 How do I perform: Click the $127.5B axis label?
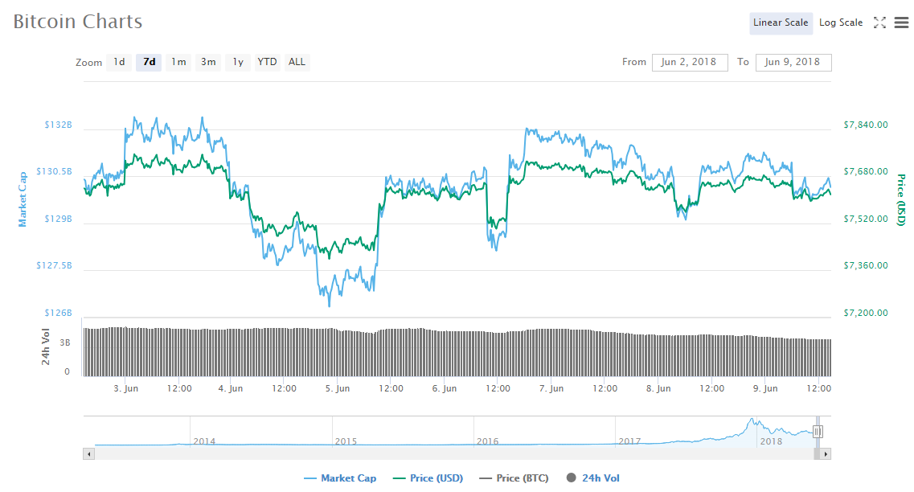54,265
